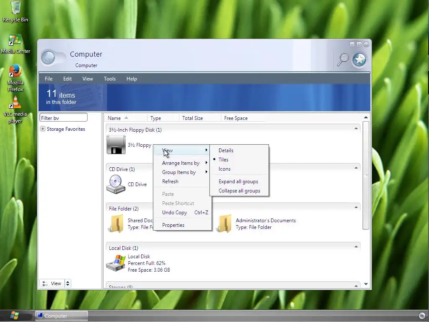Click the 'Percent Full: 62%' text

pyautogui.click(x=147, y=263)
